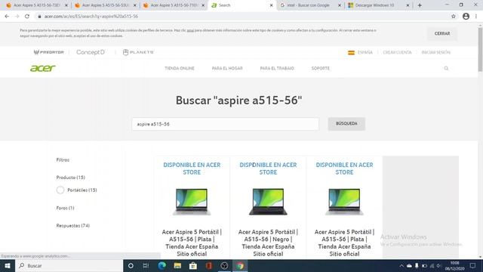Switch to the Intel Google search tab
483x272 pixels.
pyautogui.click(x=308, y=5)
